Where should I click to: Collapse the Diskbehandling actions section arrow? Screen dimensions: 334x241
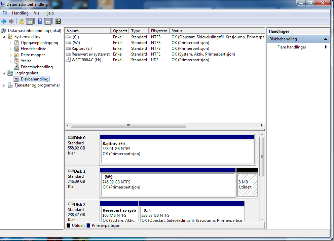click(x=326, y=39)
